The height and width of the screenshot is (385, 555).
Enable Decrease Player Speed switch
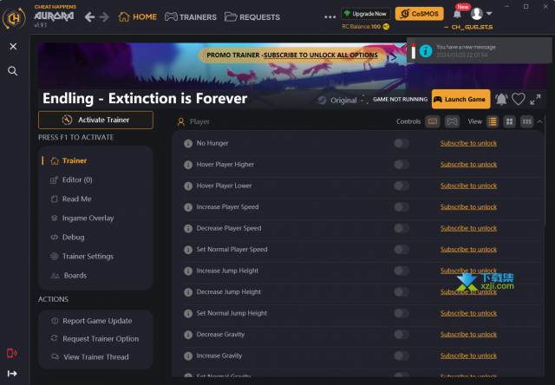402,228
